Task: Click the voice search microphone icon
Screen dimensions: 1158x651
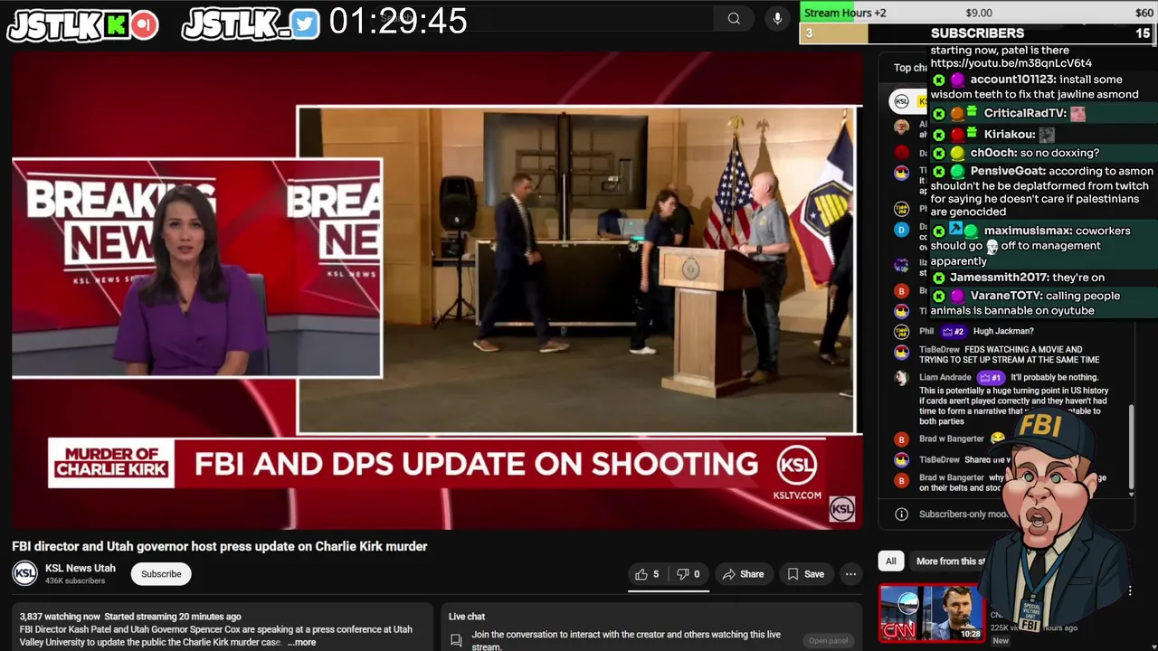Action: point(777,18)
